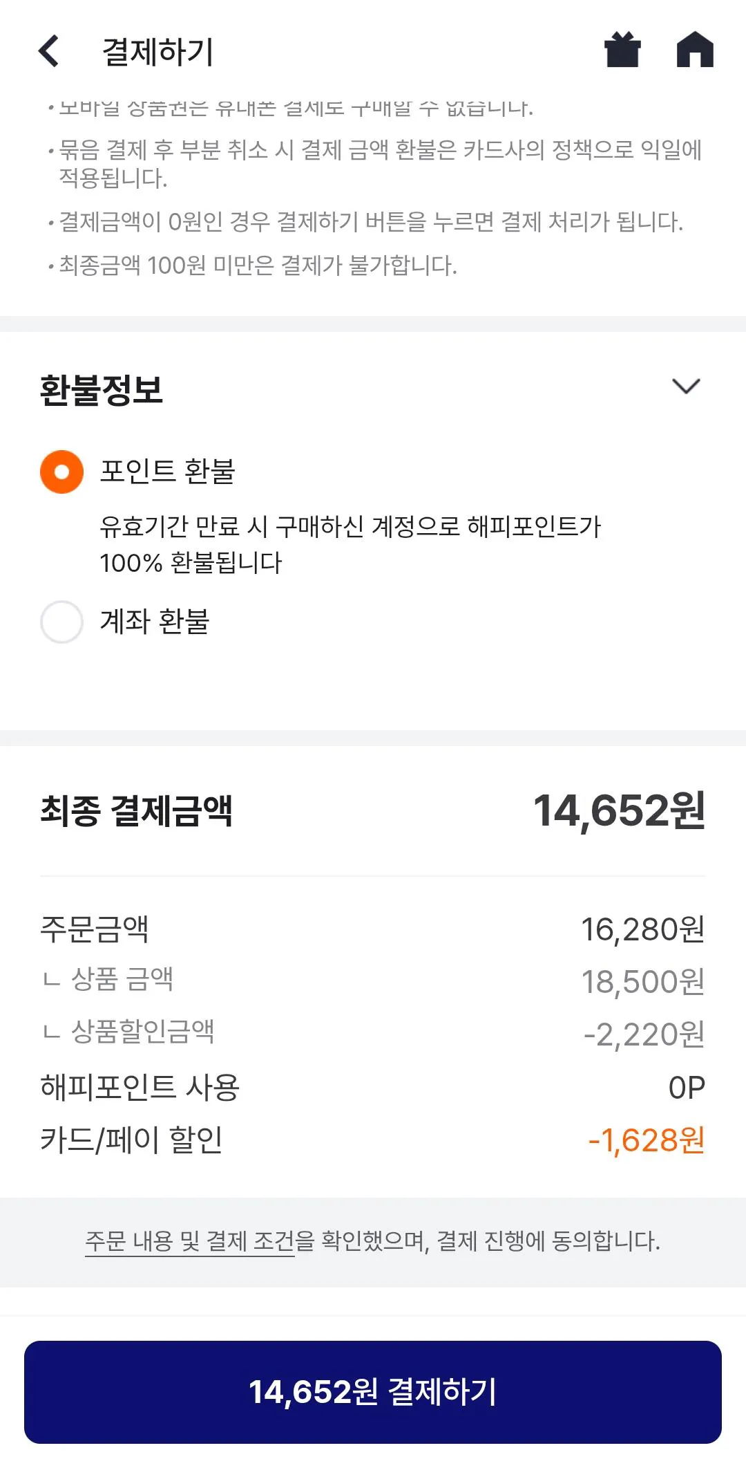Screen dimensions: 746x1468
Task: Tap the back arrow icon
Action: 48,51
